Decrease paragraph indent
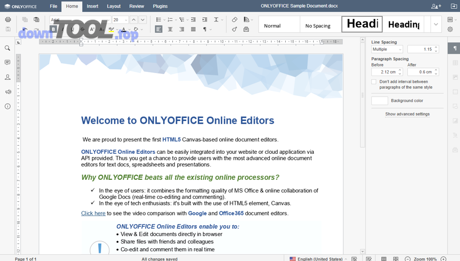Viewport: 460px width, 261px height. click(193, 19)
